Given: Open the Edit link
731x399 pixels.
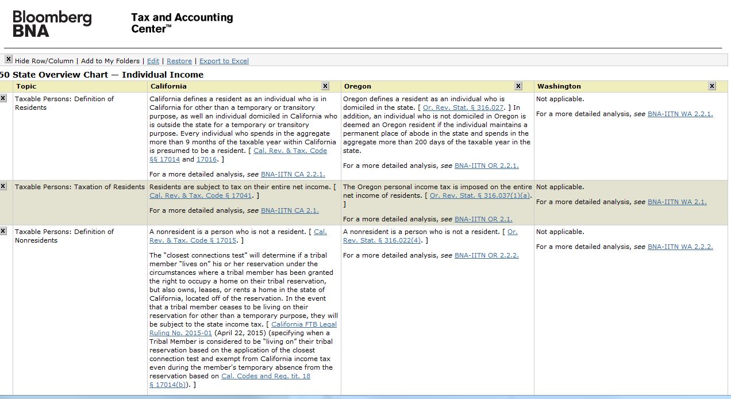Looking at the screenshot, I should (152, 60).
